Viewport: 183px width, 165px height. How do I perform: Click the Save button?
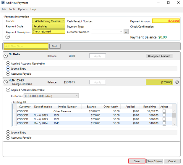pyautogui.click(x=137, y=161)
